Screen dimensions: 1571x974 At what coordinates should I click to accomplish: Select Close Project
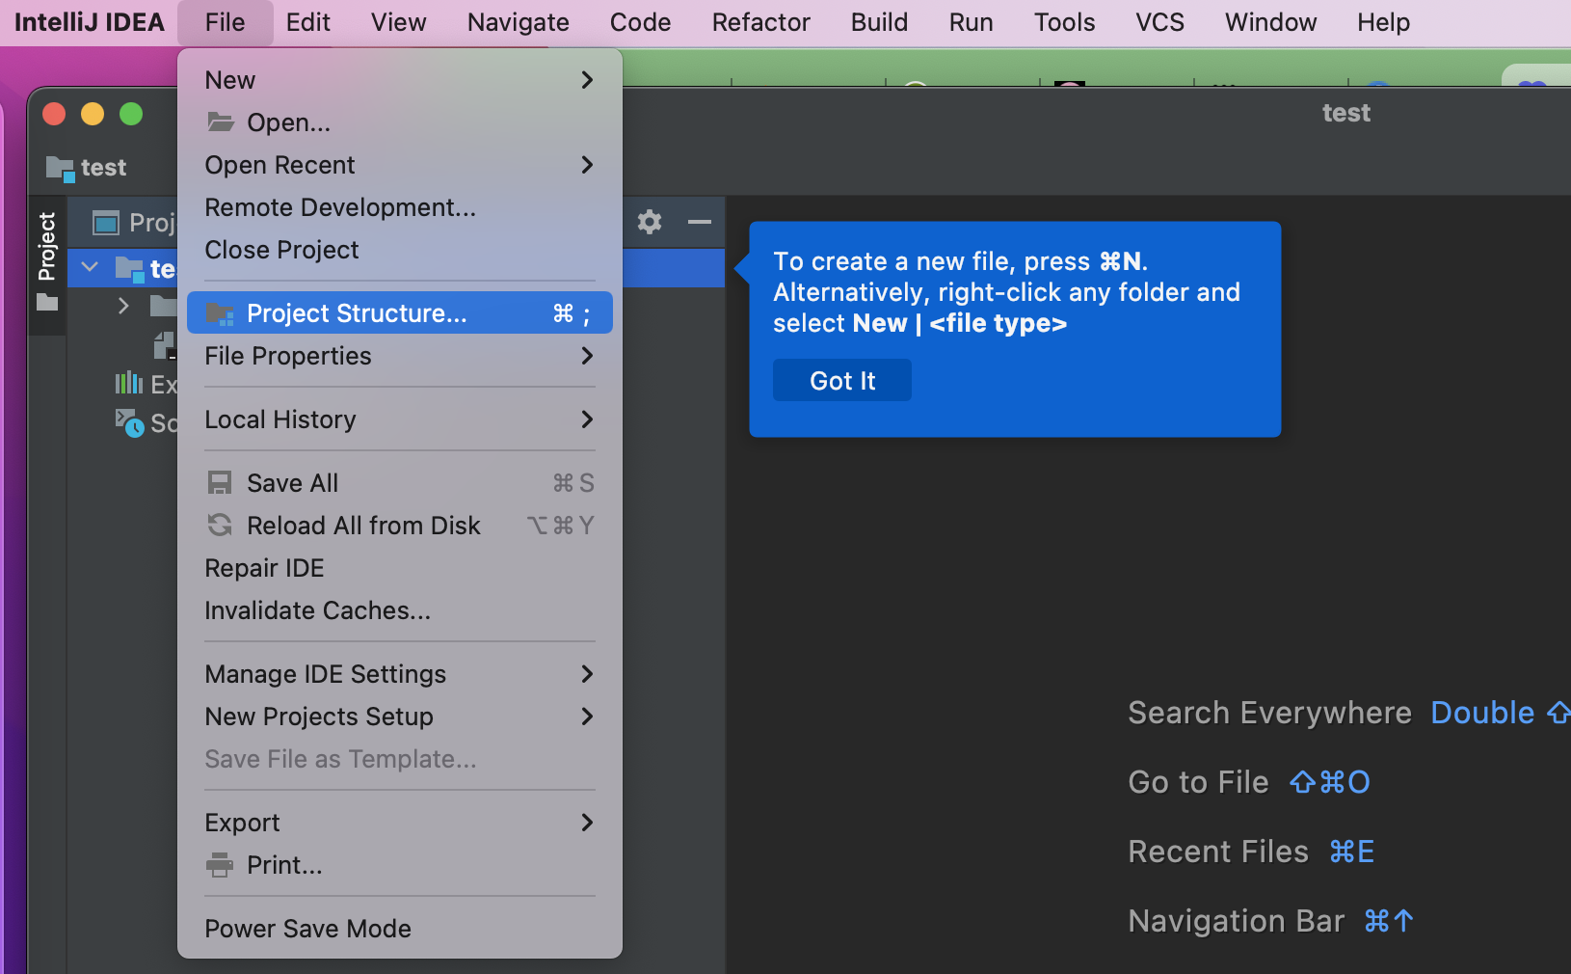pyautogui.click(x=400, y=250)
